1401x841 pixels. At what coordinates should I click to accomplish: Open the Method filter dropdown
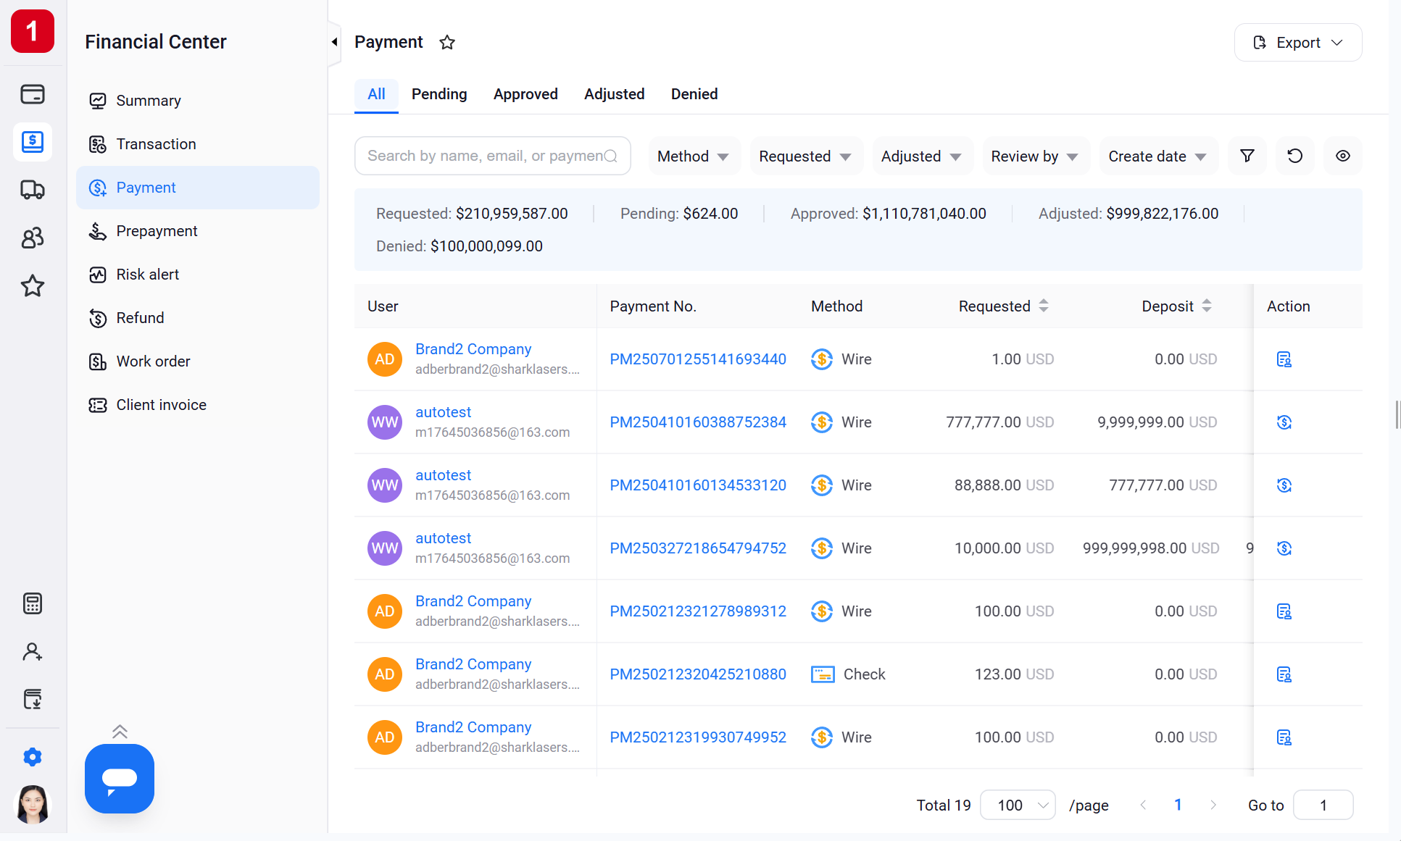click(693, 156)
